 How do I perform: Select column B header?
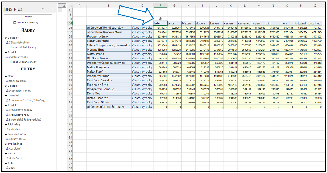pos(109,5)
